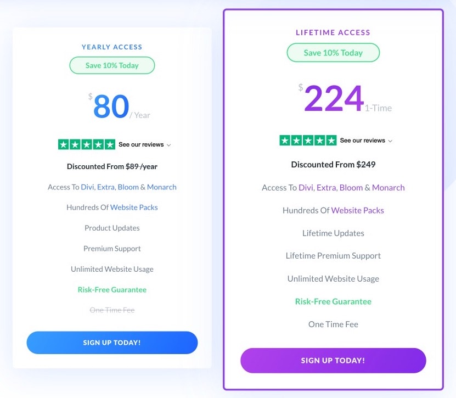Click Risk-Free Guarantee in the Lifetime column
Screen dimensions: 456x398
[x=333, y=301]
